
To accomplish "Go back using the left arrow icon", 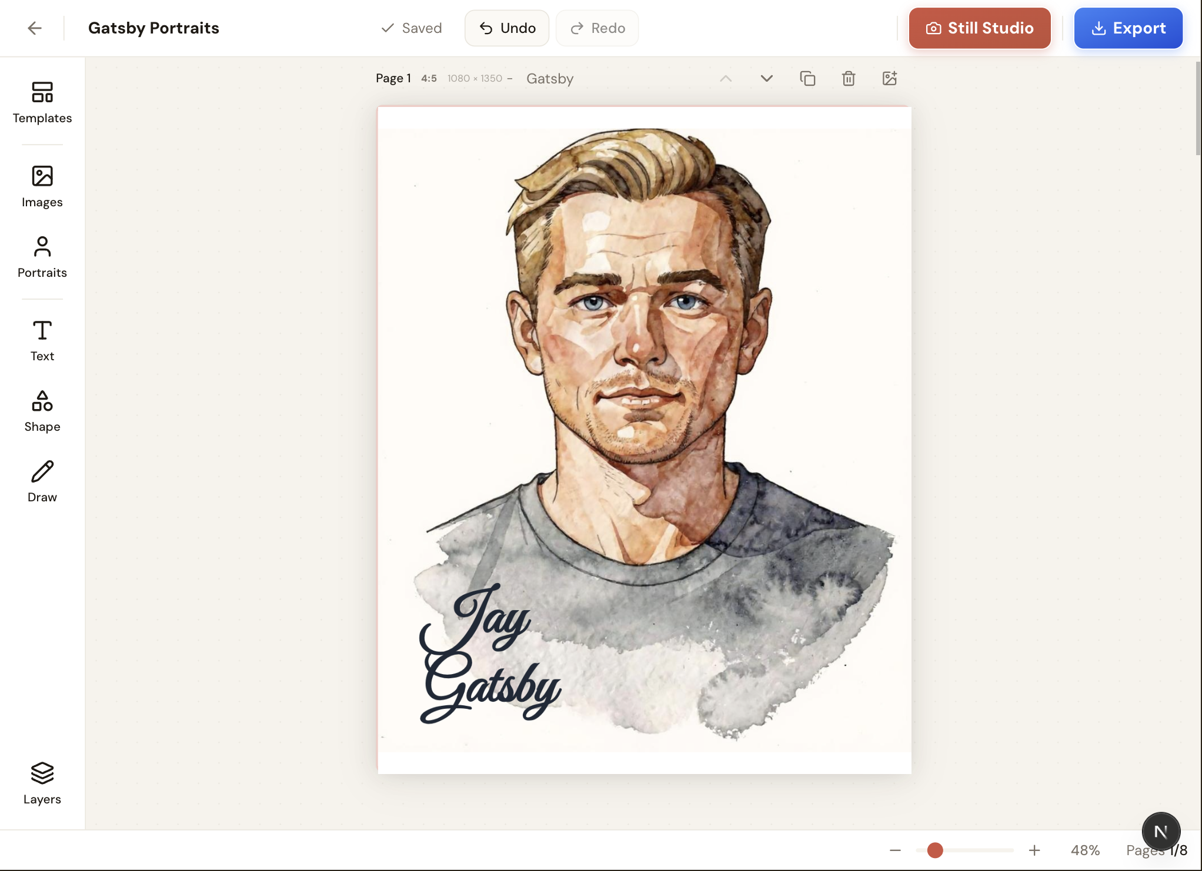I will coord(35,28).
